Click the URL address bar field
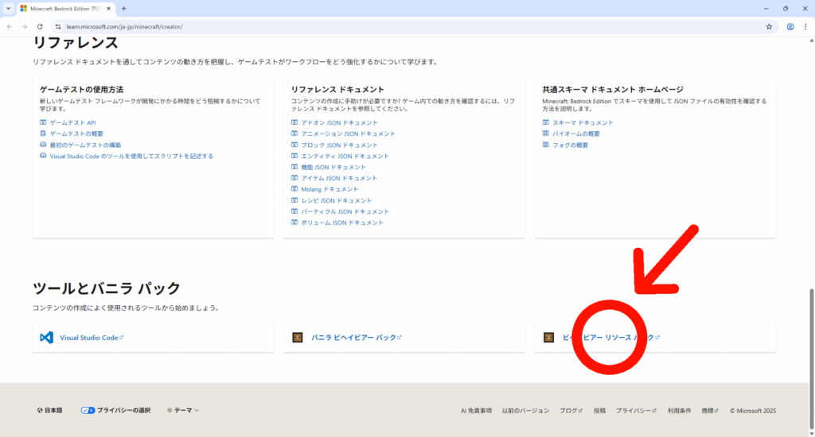815x437 pixels. click(398, 26)
